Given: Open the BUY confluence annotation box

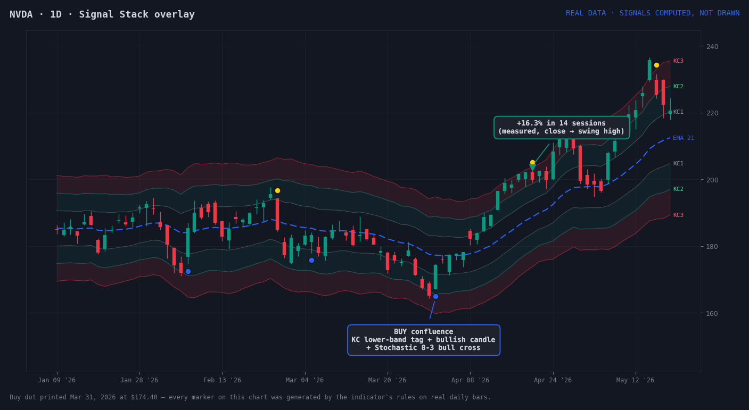Looking at the screenshot, I should pos(423,340).
